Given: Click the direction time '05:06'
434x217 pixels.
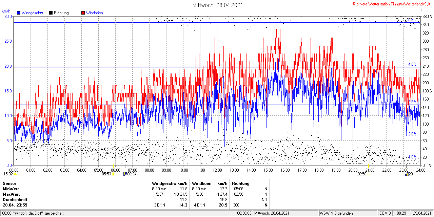Looking at the screenshot, I should (239, 189).
